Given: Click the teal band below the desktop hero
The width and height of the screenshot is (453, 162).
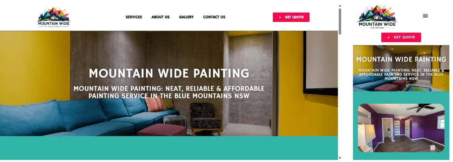Looking at the screenshot, I should (x=169, y=148).
